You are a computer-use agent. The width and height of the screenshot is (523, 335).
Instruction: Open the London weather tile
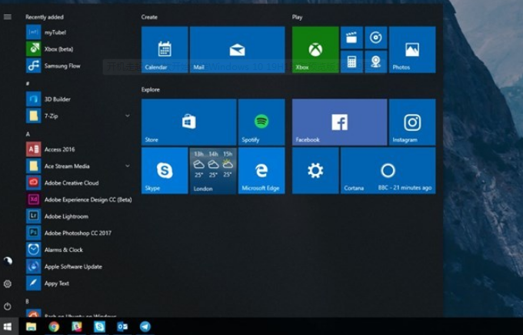pos(213,170)
